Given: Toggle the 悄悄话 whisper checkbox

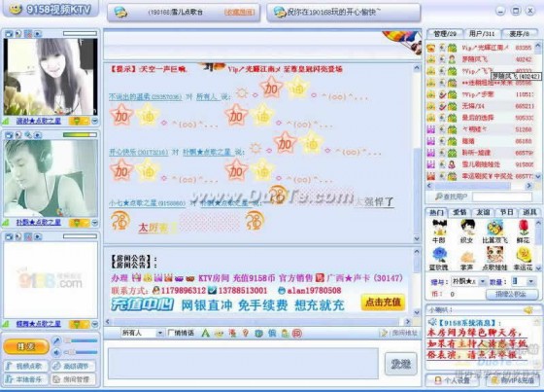Looking at the screenshot, I should (x=171, y=333).
